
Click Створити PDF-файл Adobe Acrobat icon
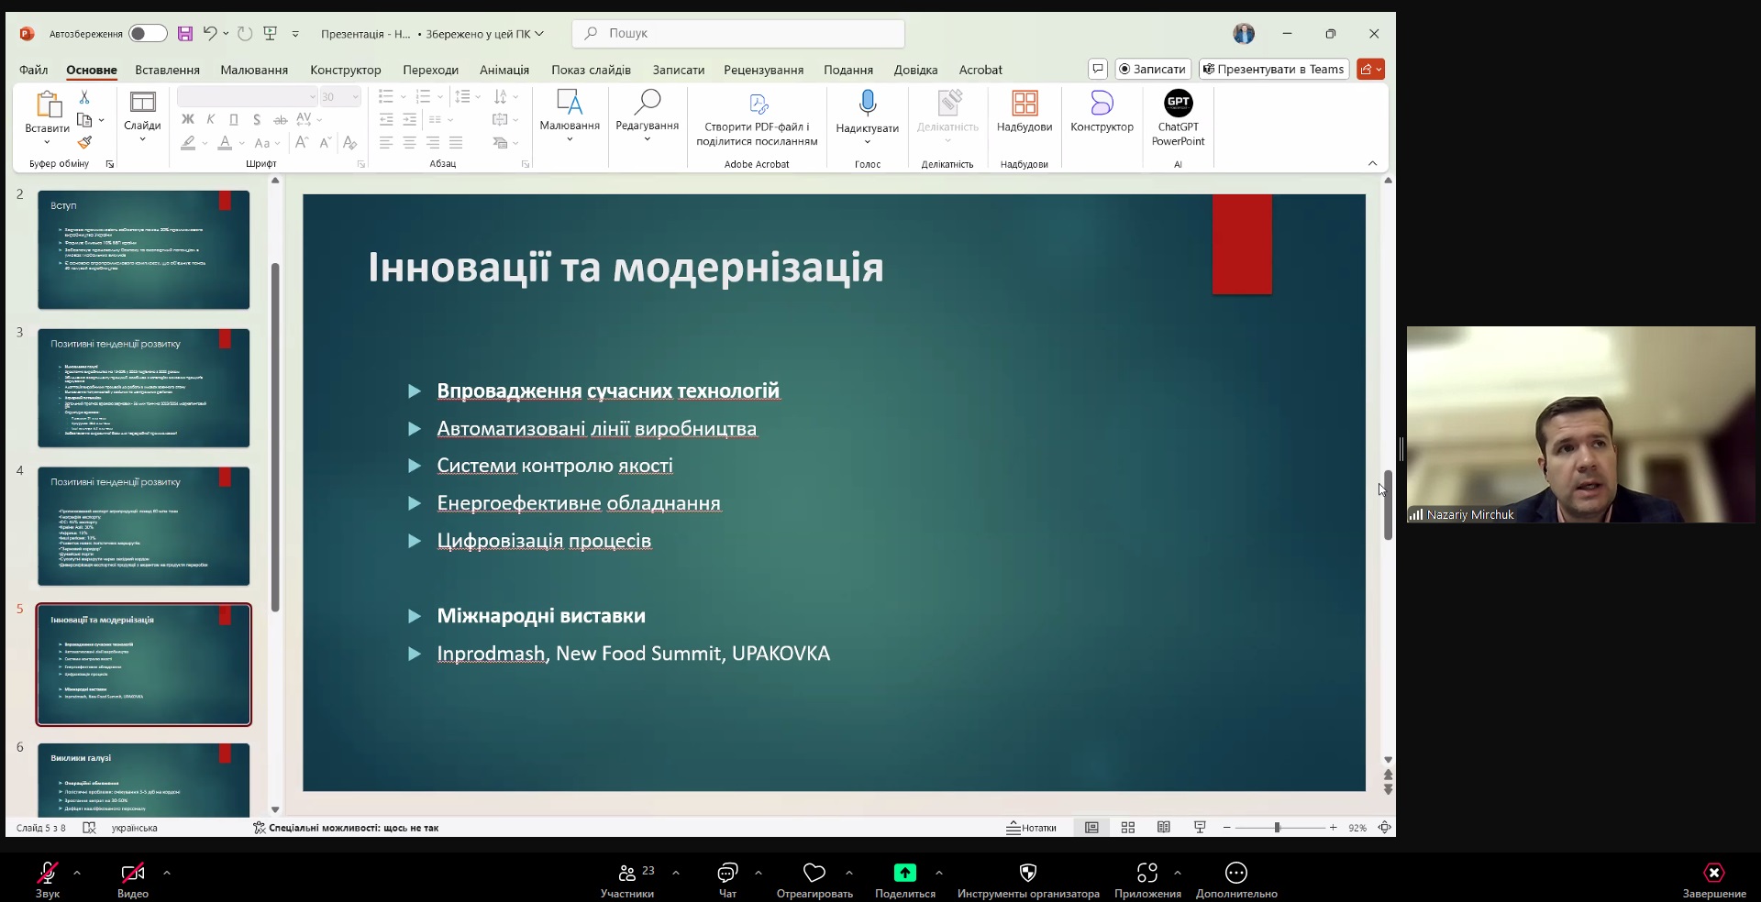(758, 104)
